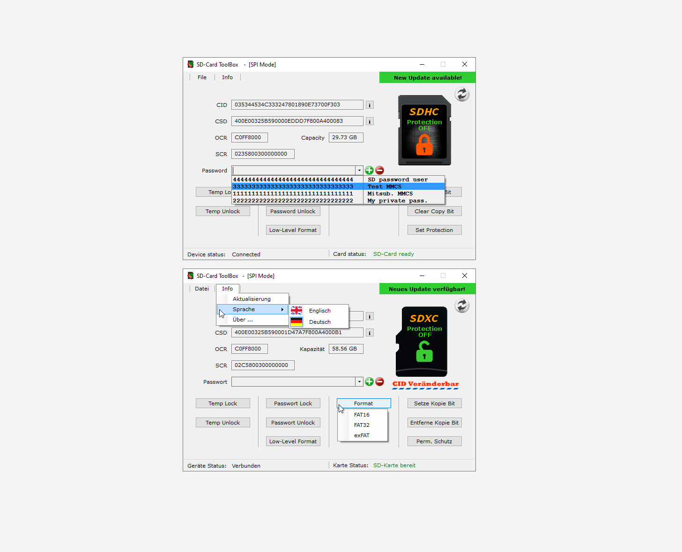Click Low-Level Format in English window
The image size is (682, 552).
coord(293,230)
